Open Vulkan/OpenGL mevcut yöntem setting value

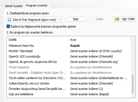[x=91, y=83]
